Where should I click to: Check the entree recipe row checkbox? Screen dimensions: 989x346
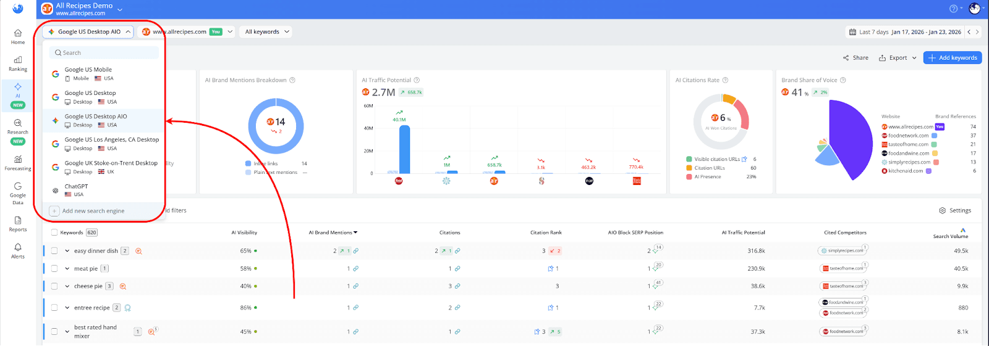click(x=54, y=308)
